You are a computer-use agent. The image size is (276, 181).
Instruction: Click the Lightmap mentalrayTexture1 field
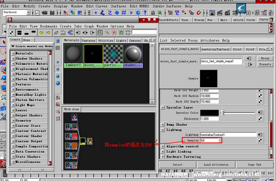pos(228,135)
